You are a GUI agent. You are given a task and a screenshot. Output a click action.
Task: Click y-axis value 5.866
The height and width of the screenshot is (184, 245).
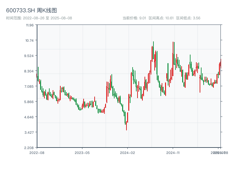click(29, 102)
